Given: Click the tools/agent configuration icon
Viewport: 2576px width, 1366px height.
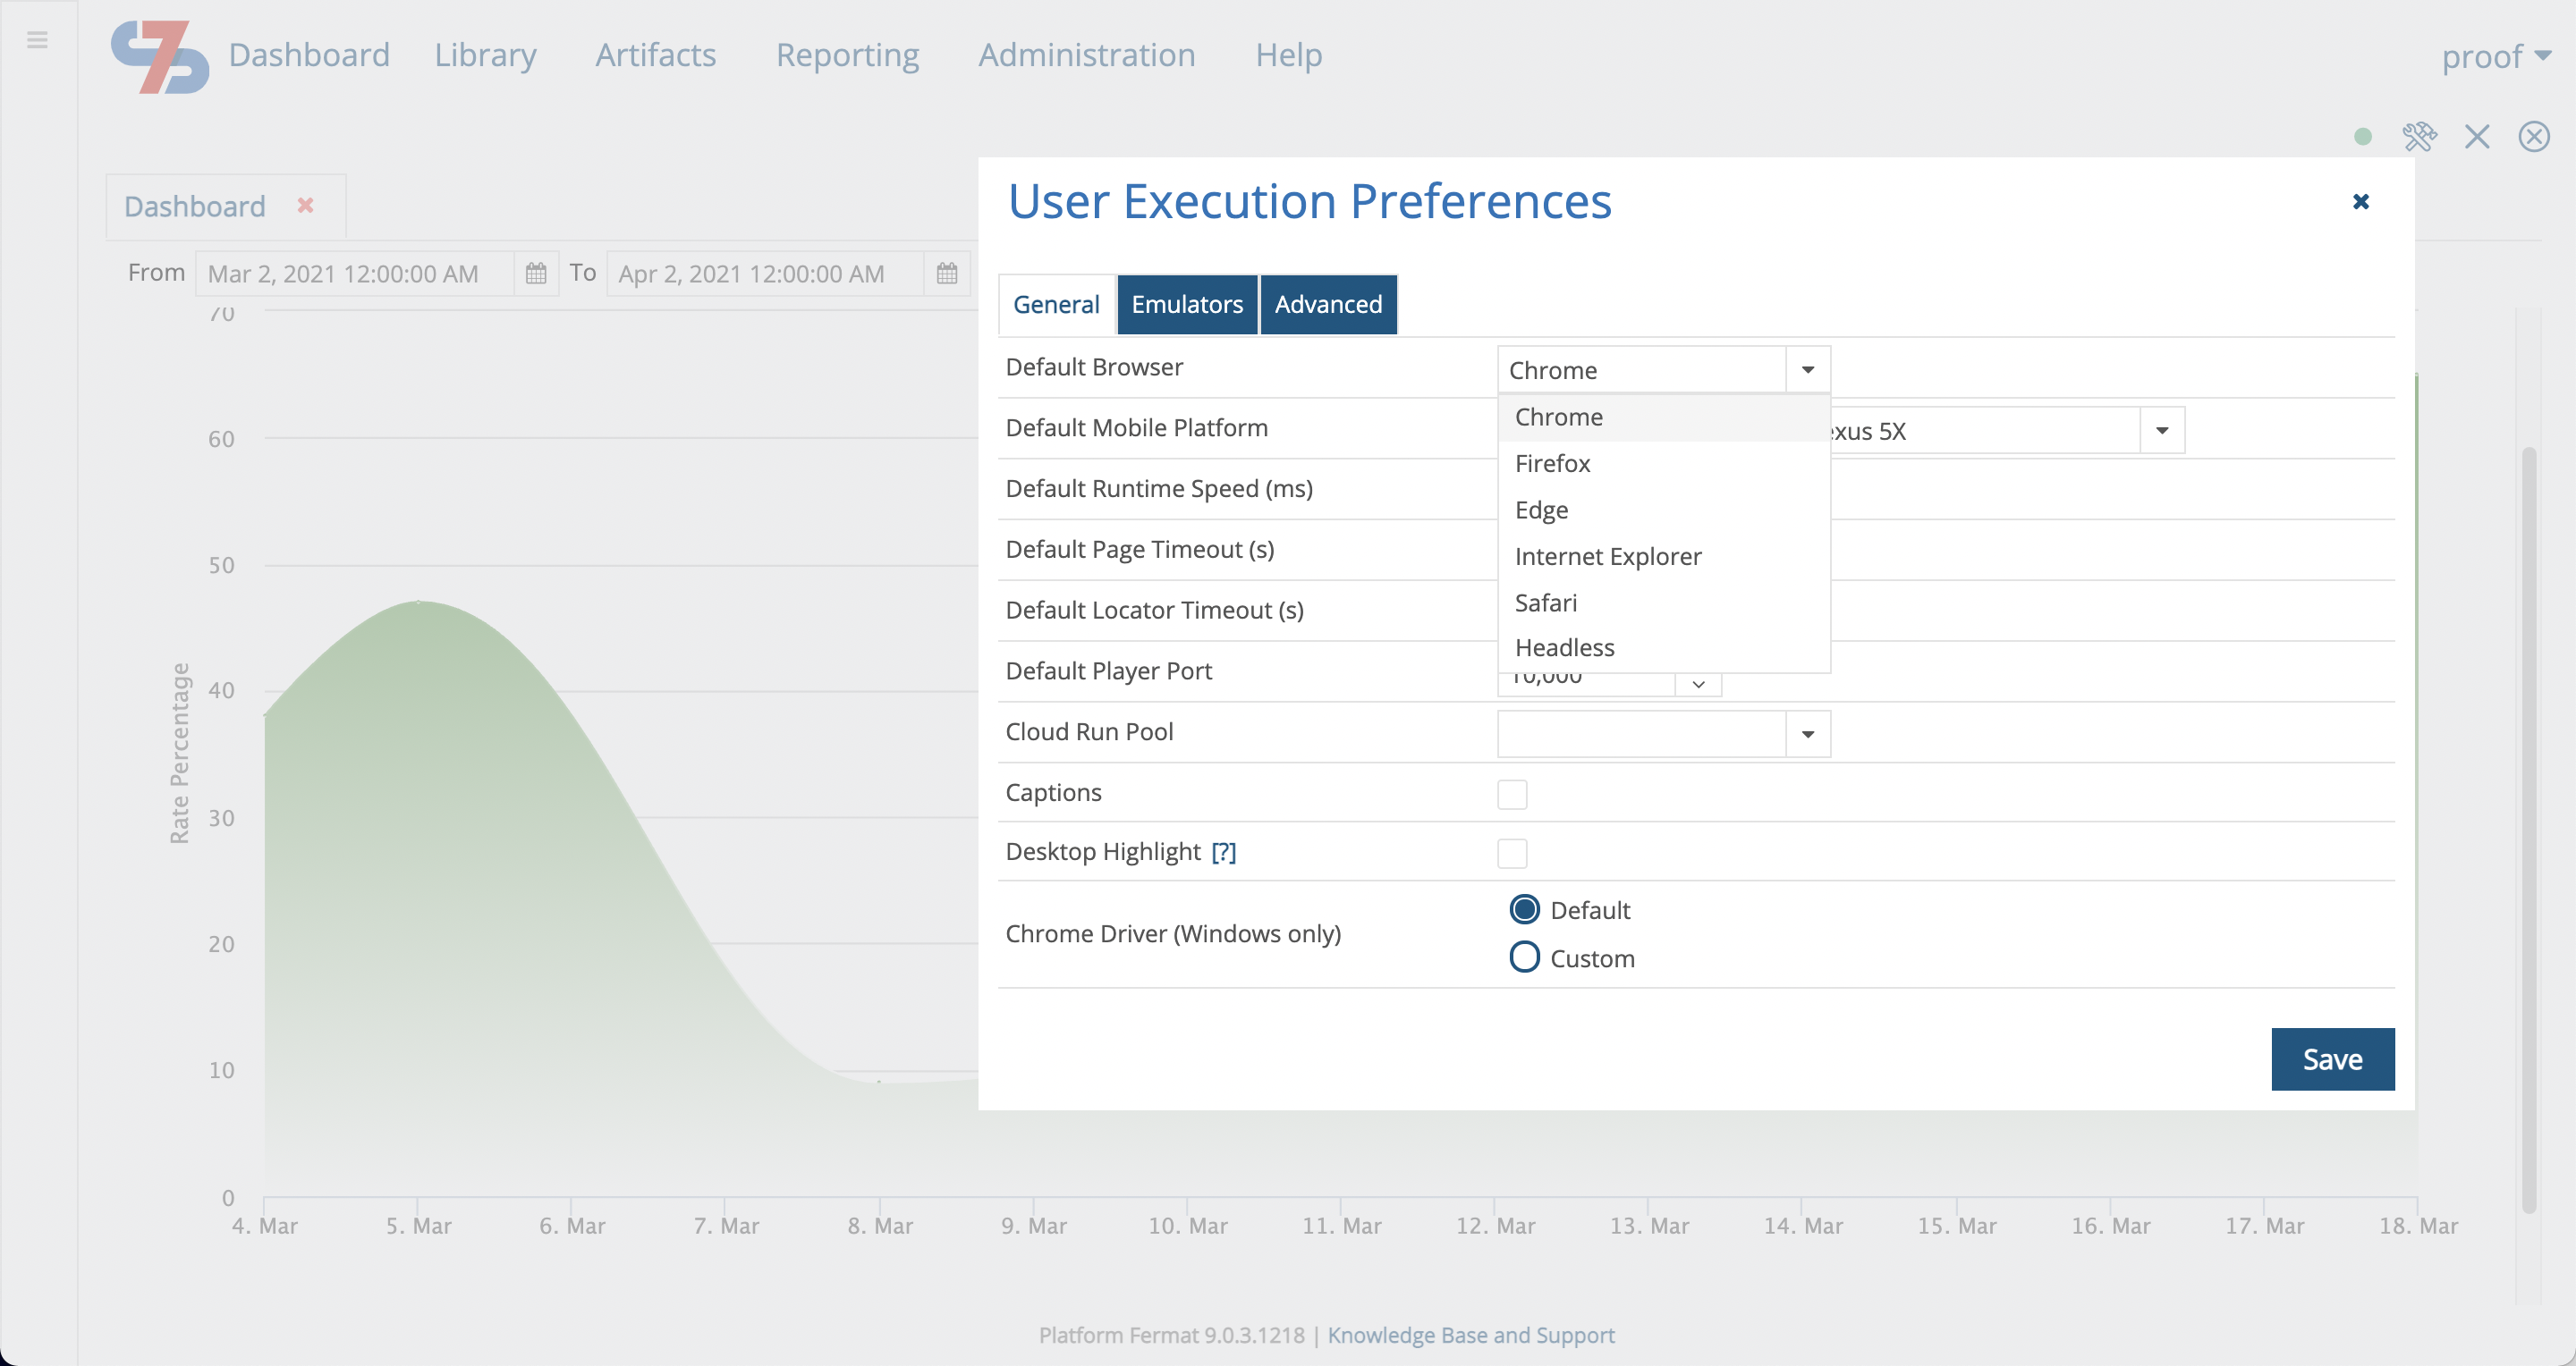Looking at the screenshot, I should pos(2421,137).
